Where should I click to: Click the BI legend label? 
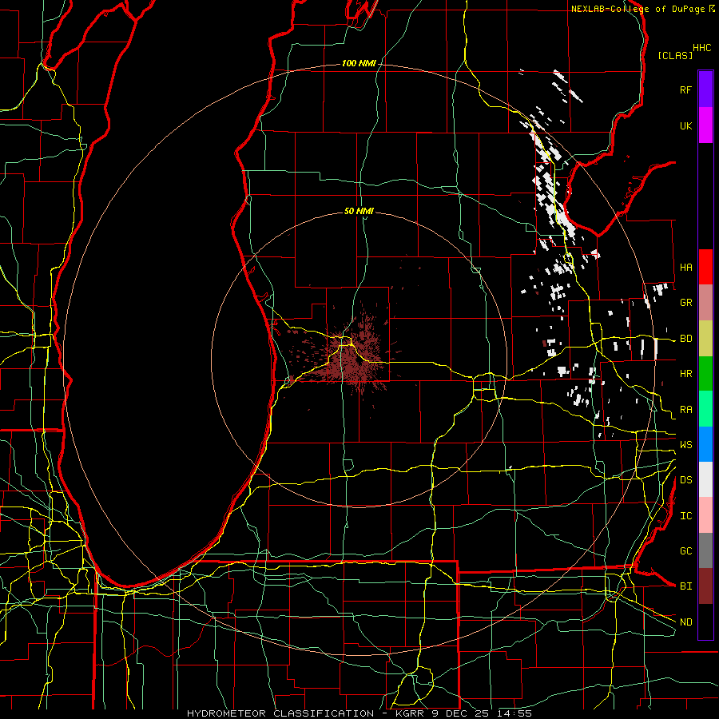(685, 586)
